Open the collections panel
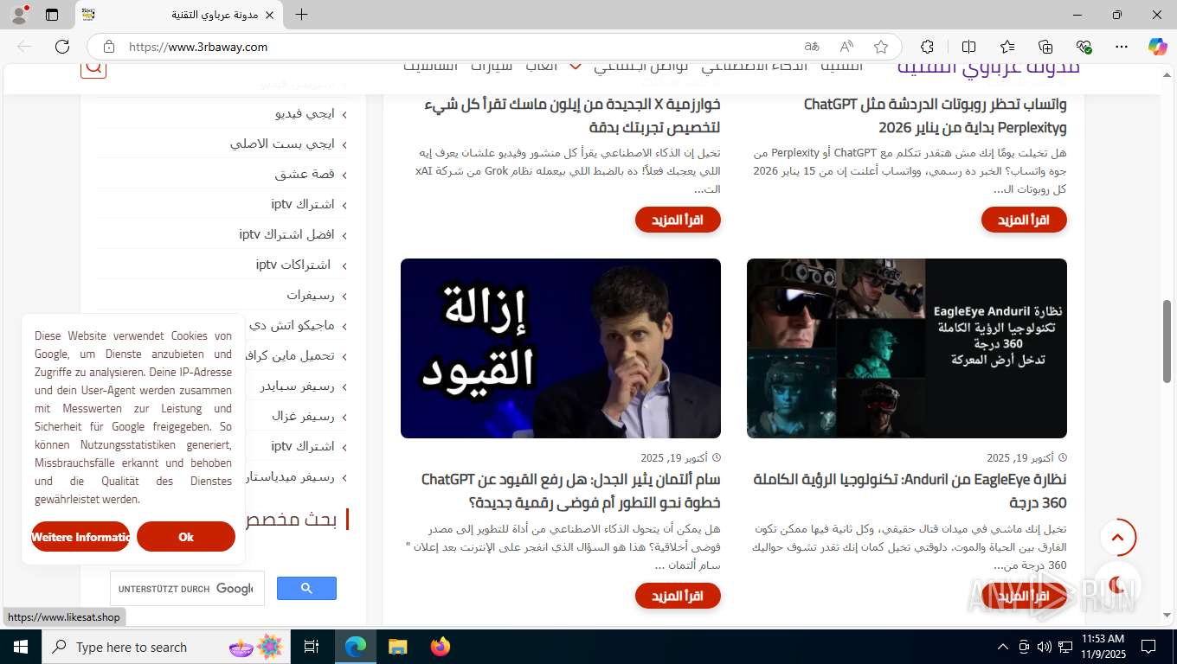This screenshot has width=1177, height=664. pyautogui.click(x=1045, y=47)
